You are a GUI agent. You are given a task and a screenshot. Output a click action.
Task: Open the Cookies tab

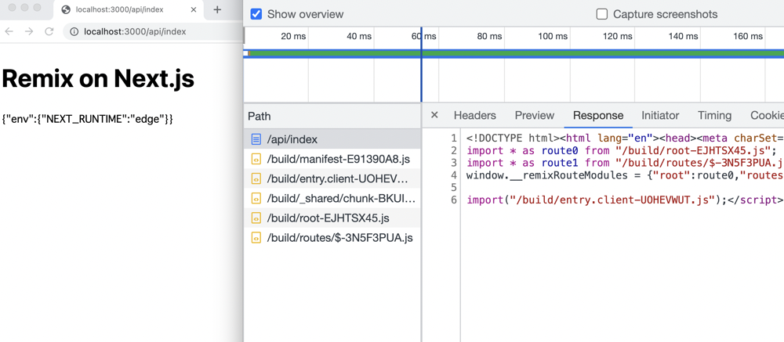pyautogui.click(x=767, y=115)
